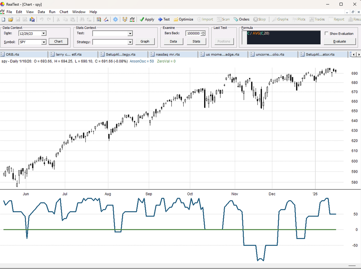Click the candlestick bars toolbar icon

click(x=99, y=20)
